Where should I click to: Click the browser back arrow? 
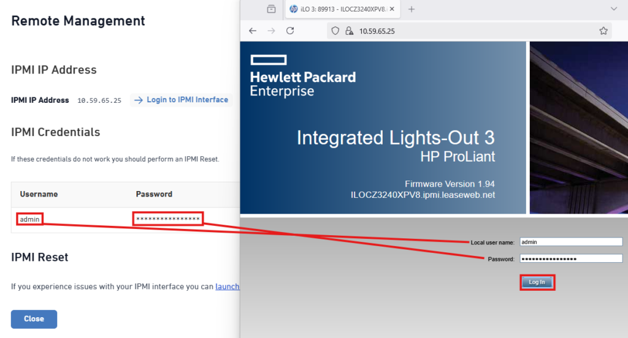(x=252, y=31)
